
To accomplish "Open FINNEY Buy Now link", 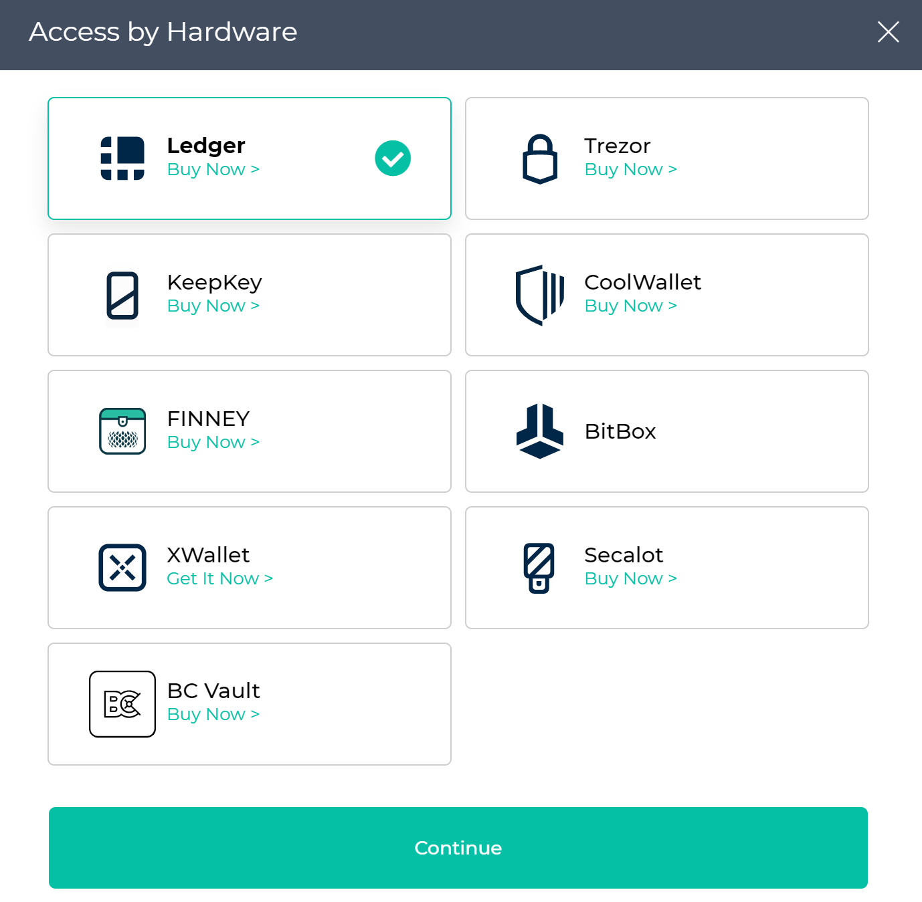I will tap(213, 442).
